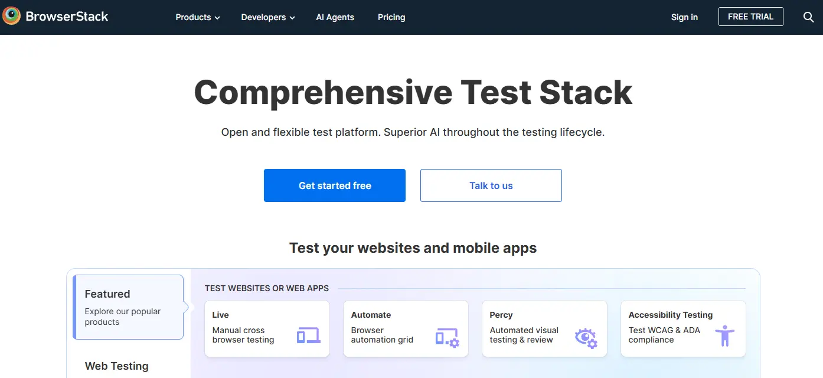Select the Live manual cross browser testing icon
This screenshot has height=378, width=823.
pyautogui.click(x=309, y=334)
